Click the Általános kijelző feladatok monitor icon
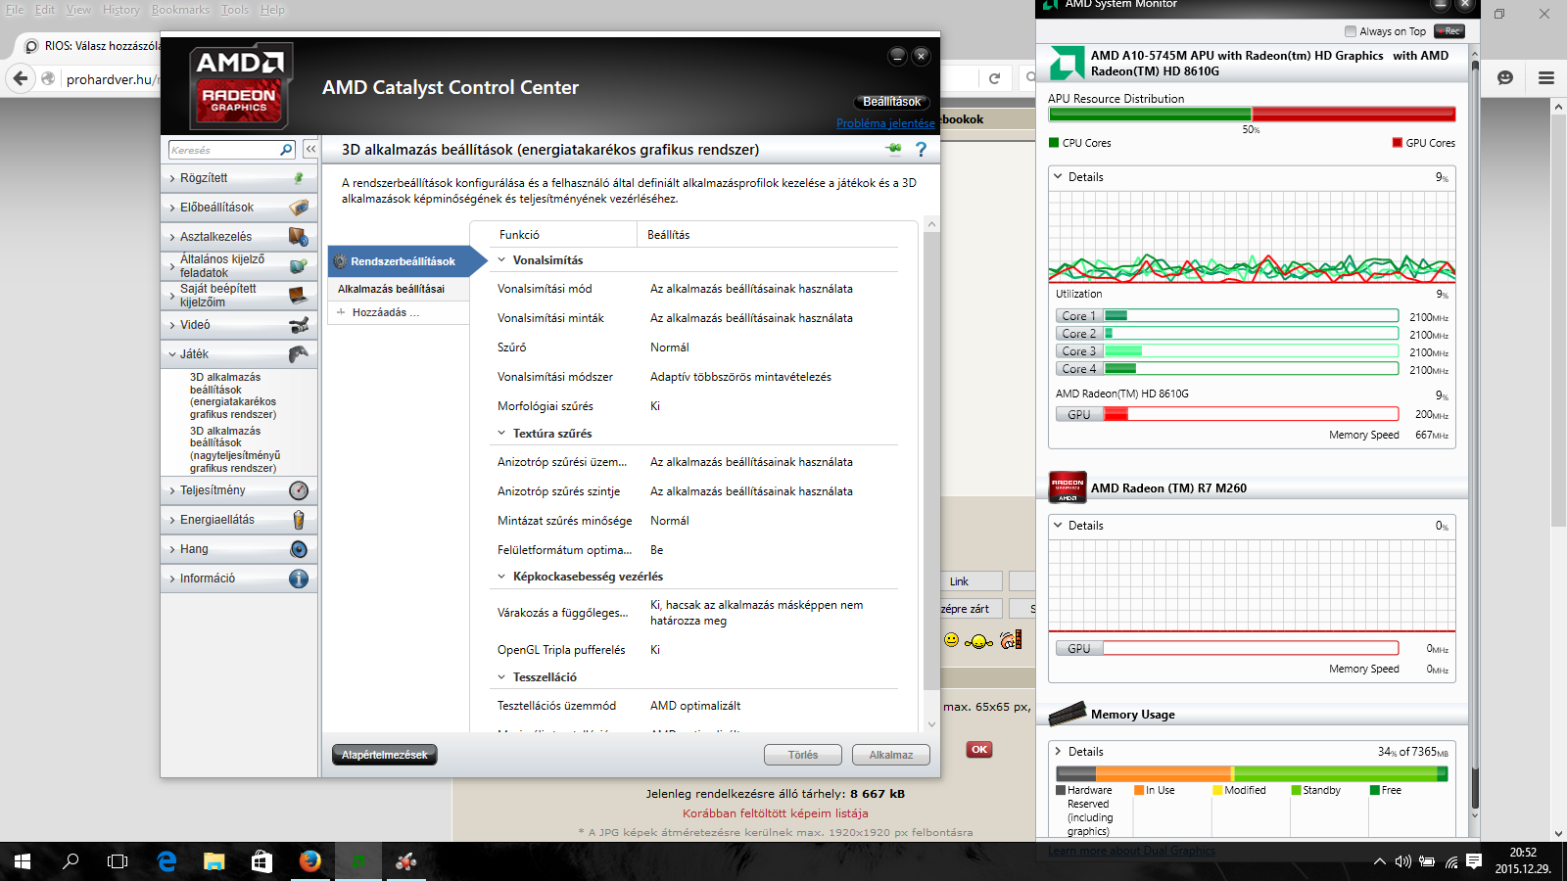Viewport: 1567px width, 881px height. 299,265
